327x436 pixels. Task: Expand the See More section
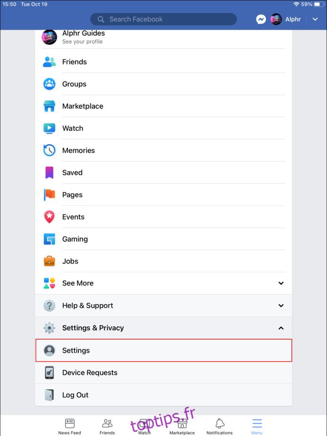[163, 283]
